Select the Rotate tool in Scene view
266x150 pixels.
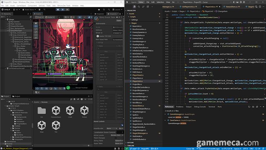coord(36,30)
